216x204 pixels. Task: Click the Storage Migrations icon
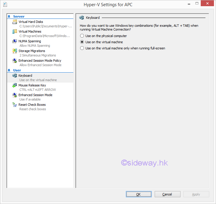click(x=15, y=51)
